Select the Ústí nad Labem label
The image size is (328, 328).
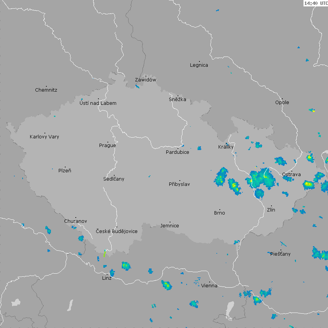[x=98, y=103]
